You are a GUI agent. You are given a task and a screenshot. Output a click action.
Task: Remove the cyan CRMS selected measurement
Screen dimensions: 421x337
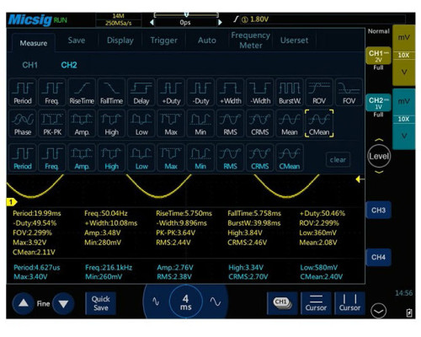260,158
